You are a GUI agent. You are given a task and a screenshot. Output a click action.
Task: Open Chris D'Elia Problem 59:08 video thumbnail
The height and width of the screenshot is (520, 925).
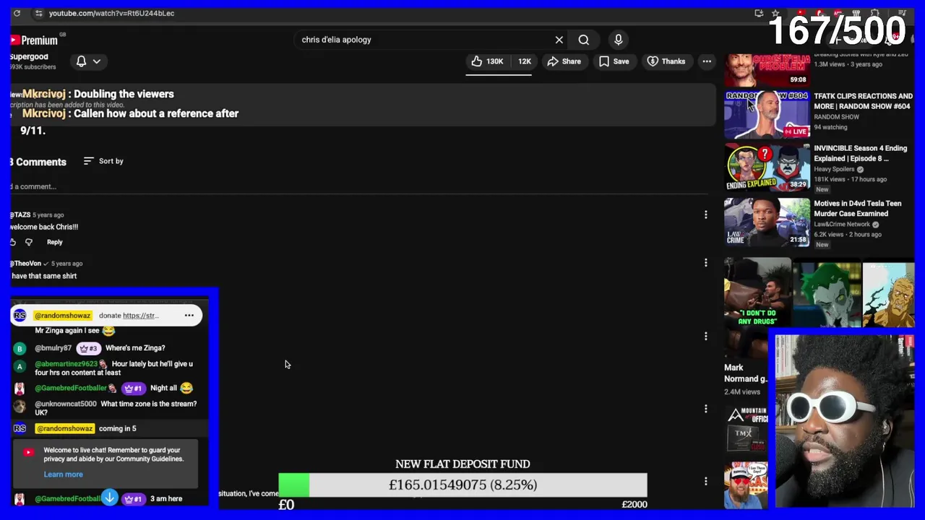click(767, 69)
